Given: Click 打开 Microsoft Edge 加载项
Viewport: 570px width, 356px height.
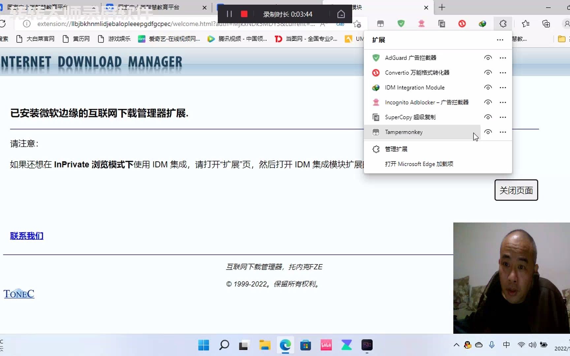Looking at the screenshot, I should [438, 164].
